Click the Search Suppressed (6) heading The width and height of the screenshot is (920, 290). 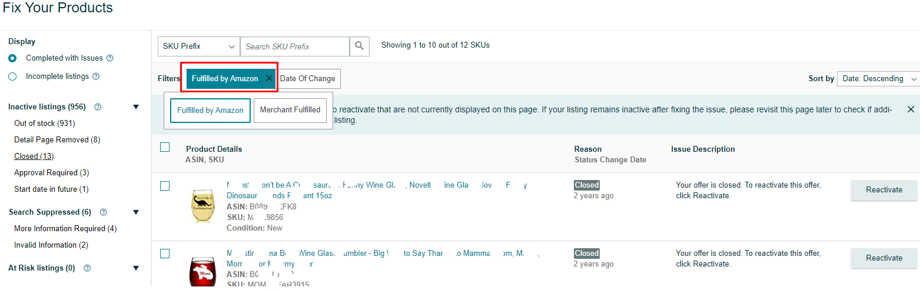coord(50,212)
